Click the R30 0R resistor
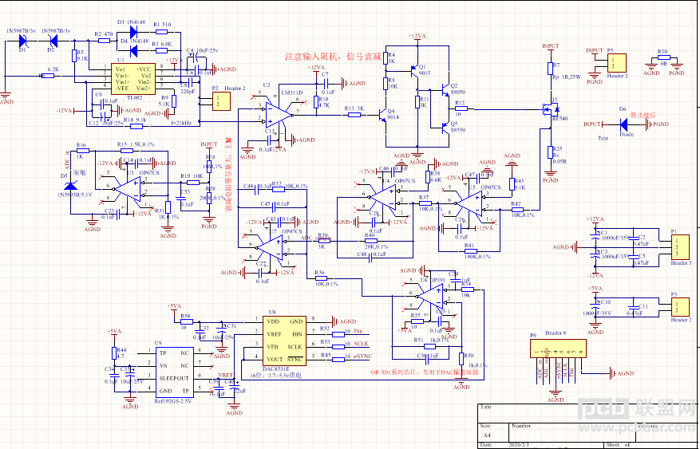Image resolution: width=700 pixels, height=449 pixels. [664, 57]
